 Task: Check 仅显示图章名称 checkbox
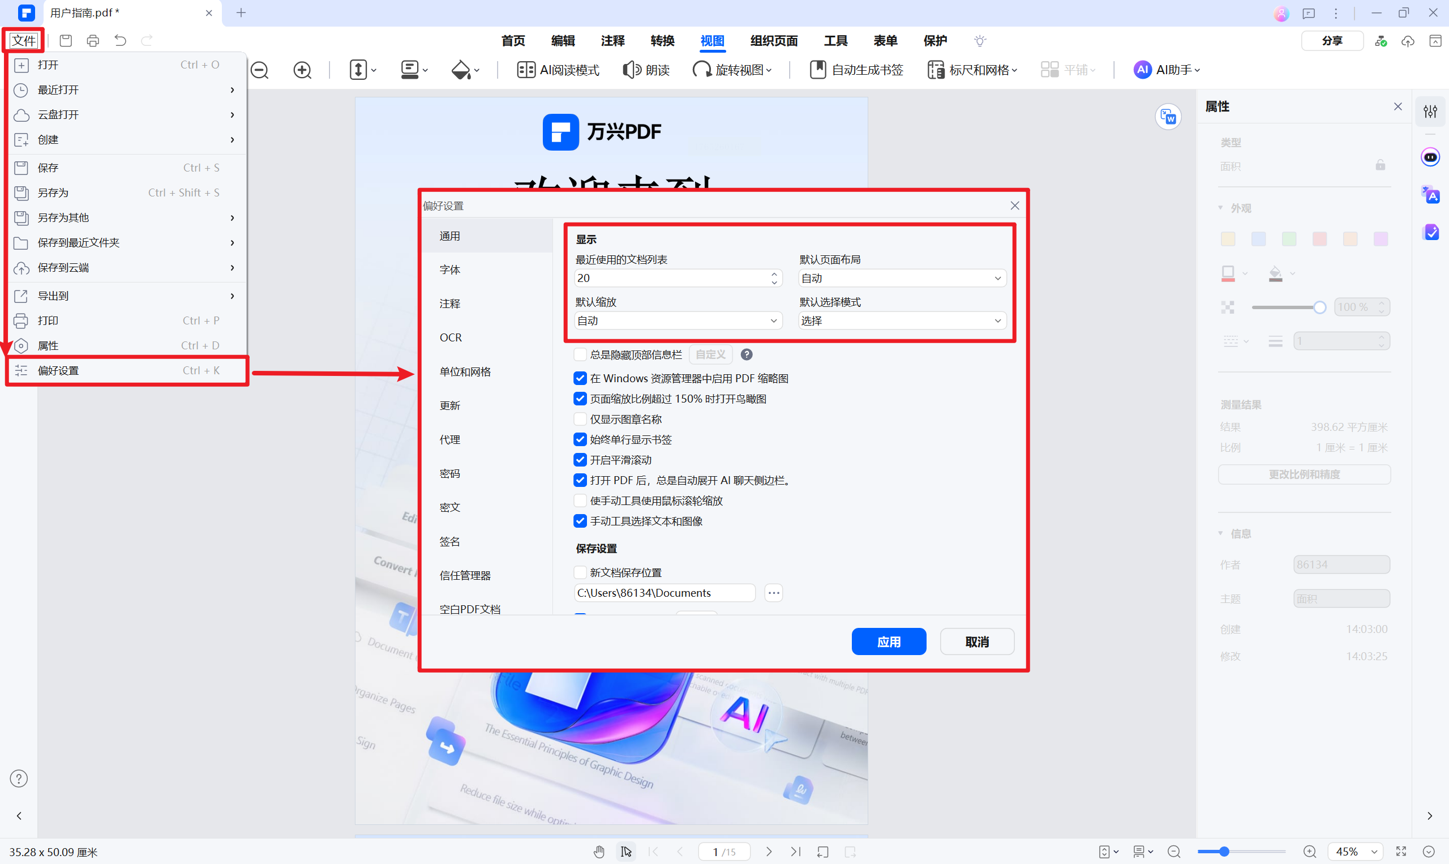[x=580, y=419]
